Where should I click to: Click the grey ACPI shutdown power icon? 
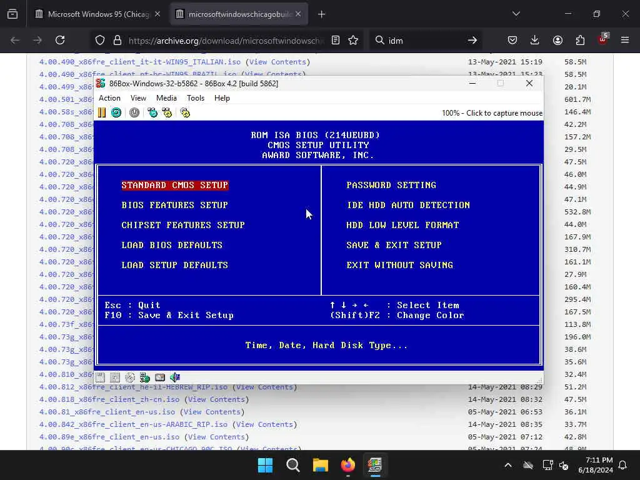(x=134, y=112)
